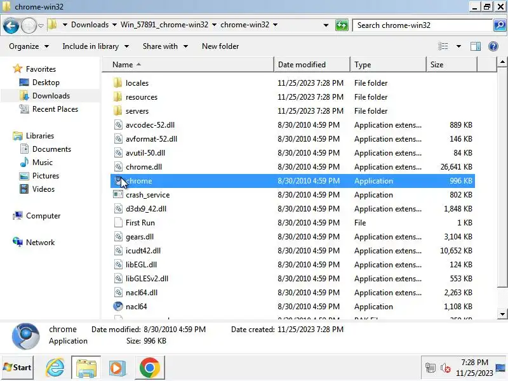Open Internet Explorer from the taskbar
Image resolution: width=508 pixels, height=381 pixels.
tap(55, 368)
